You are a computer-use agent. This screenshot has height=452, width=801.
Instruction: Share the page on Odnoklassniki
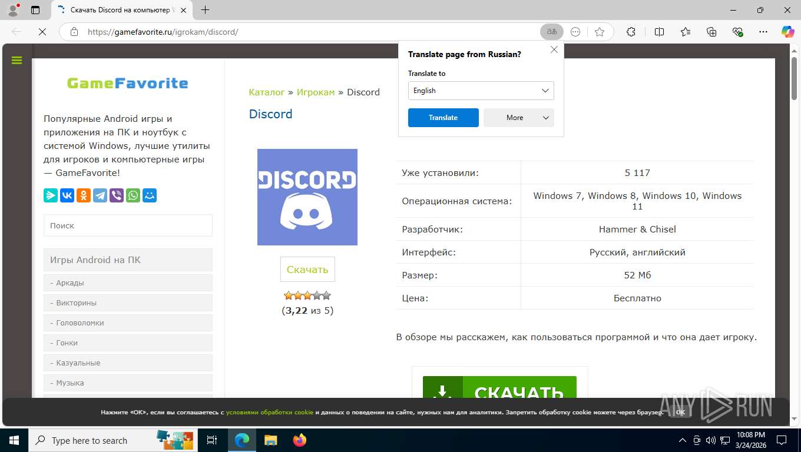pos(84,195)
